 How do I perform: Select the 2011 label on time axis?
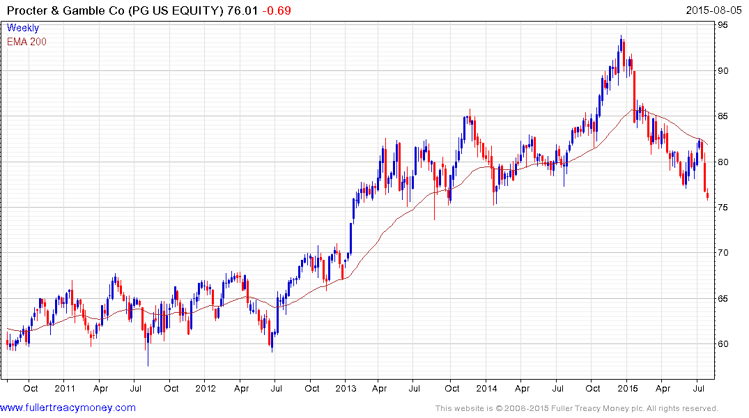[x=65, y=388]
